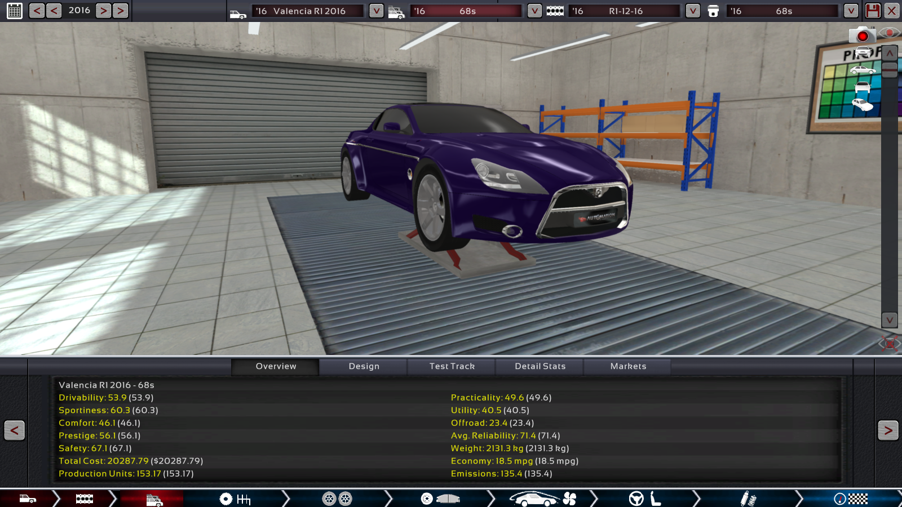Select the side profile car view
Screen dimensions: 902x507
(863, 70)
